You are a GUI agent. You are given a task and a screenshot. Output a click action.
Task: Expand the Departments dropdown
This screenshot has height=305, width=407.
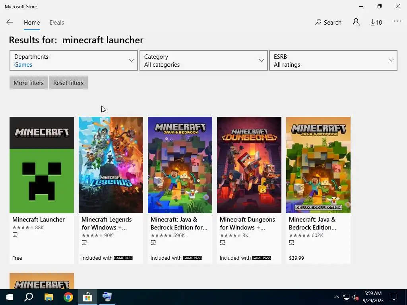click(74, 60)
